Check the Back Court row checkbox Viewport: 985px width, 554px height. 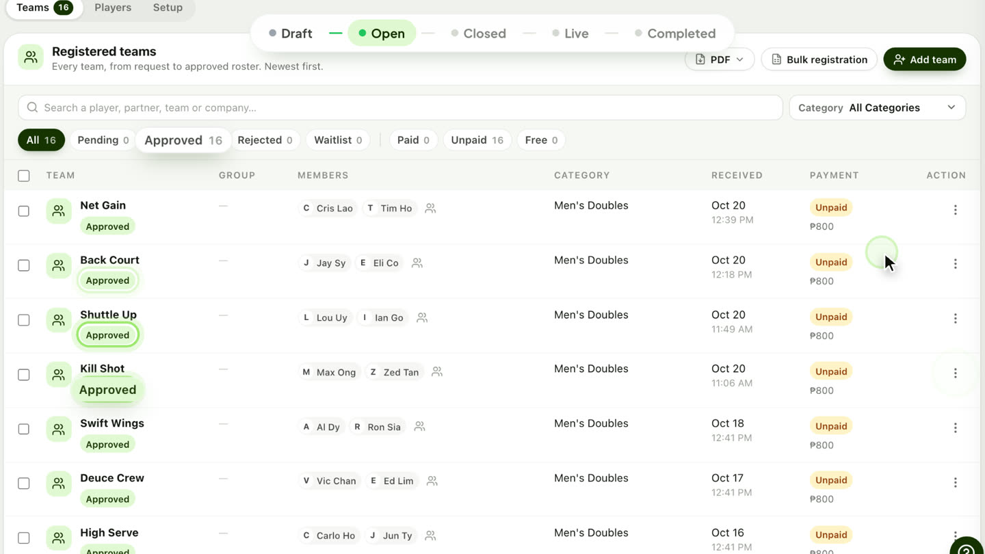(x=24, y=265)
